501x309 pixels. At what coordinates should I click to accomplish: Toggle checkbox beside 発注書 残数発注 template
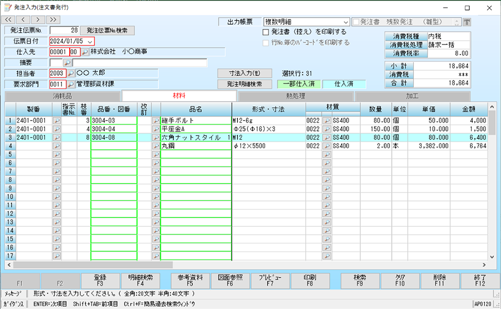click(x=356, y=22)
